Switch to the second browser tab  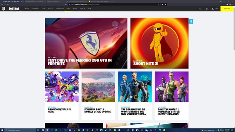34,1
